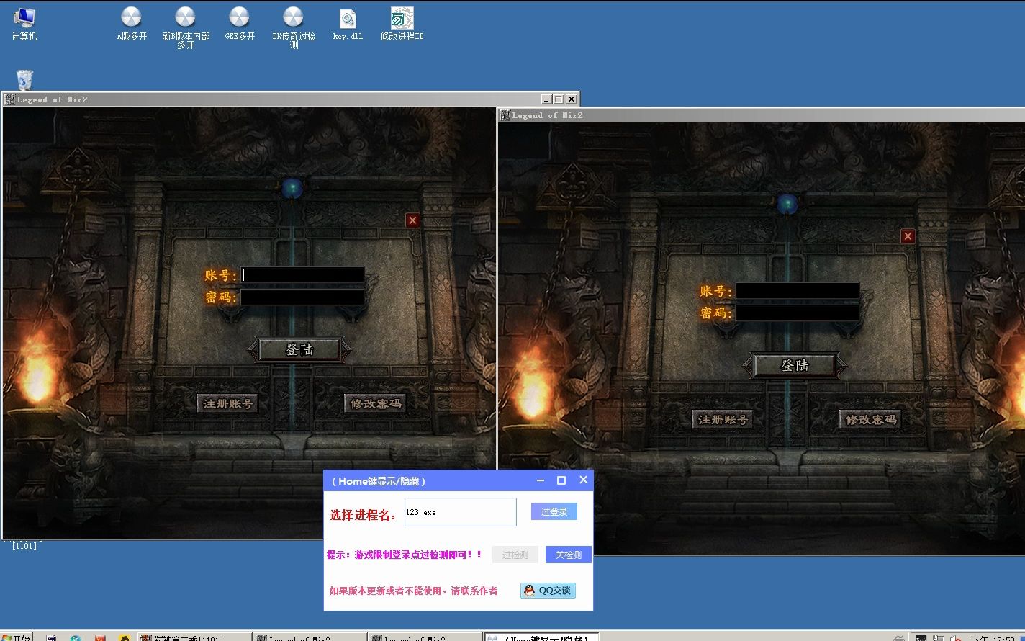This screenshot has width=1025, height=641.
Task: Focus the 账号 field in right game window
Action: [x=798, y=291]
